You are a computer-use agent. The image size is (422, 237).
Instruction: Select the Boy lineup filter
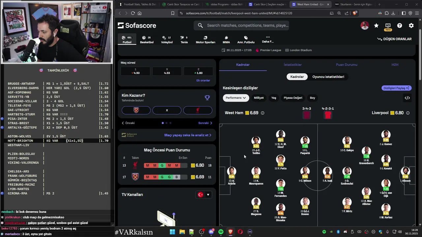(x=313, y=98)
